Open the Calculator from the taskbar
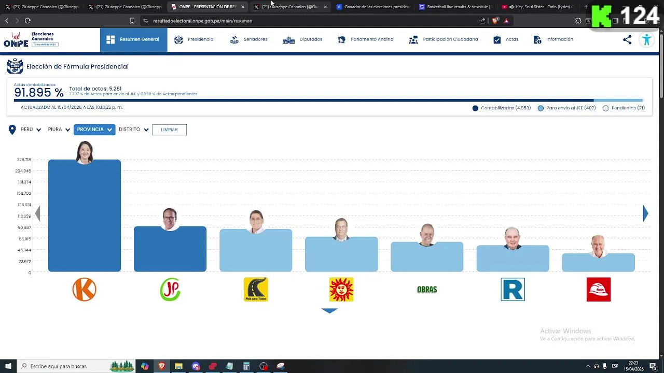This screenshot has height=373, width=664. coord(246,366)
